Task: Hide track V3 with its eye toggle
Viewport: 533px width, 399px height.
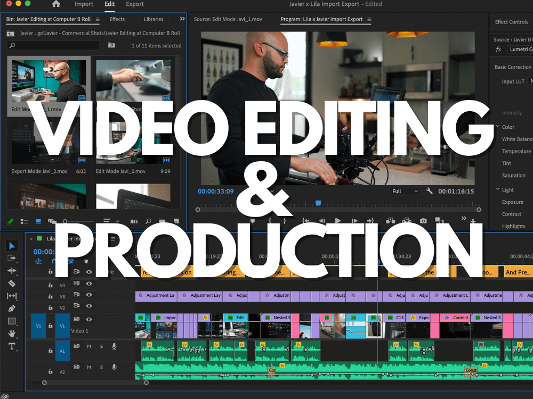Action: [x=89, y=295]
